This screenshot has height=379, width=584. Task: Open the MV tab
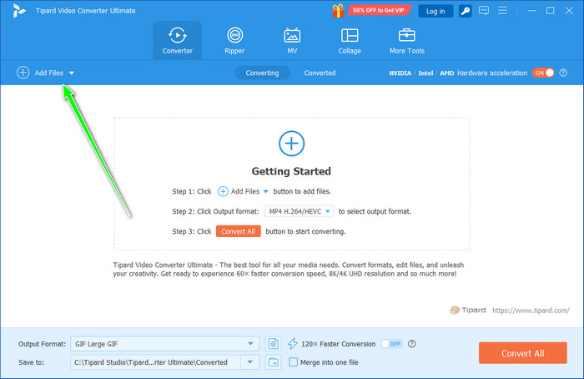[292, 40]
